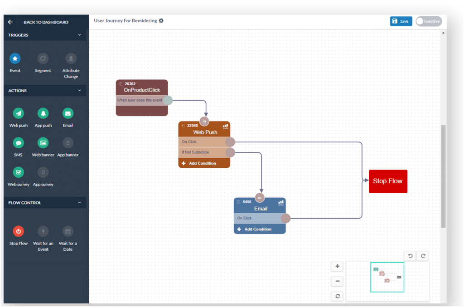Select the SMS action icon
The width and height of the screenshot is (464, 307).
(18, 143)
